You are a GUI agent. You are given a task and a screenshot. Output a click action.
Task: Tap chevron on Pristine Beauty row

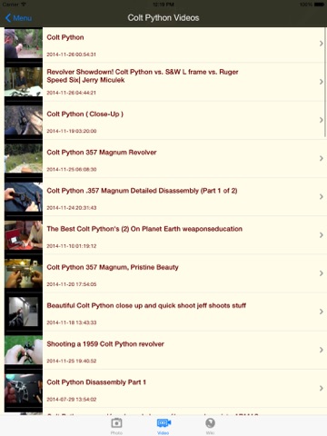[x=322, y=273]
